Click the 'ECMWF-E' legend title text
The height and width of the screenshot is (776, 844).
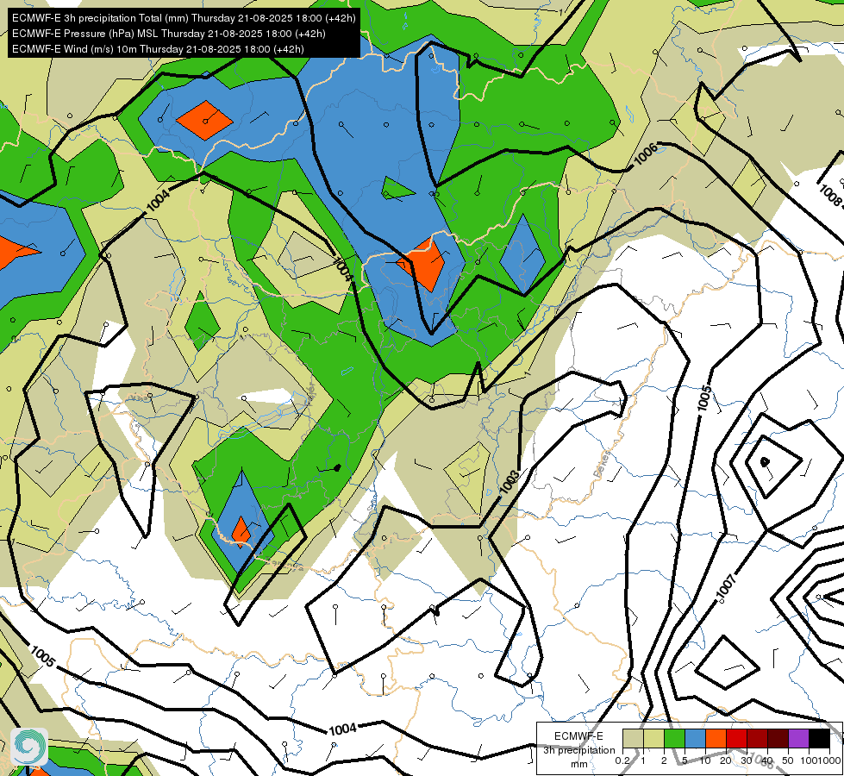[x=578, y=736]
